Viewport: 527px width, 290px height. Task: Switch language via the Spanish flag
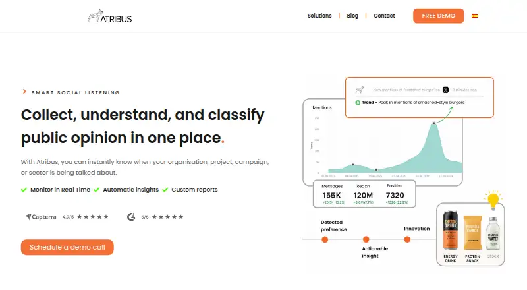coord(474,16)
